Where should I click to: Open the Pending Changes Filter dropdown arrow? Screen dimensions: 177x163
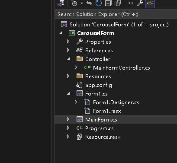82,3
